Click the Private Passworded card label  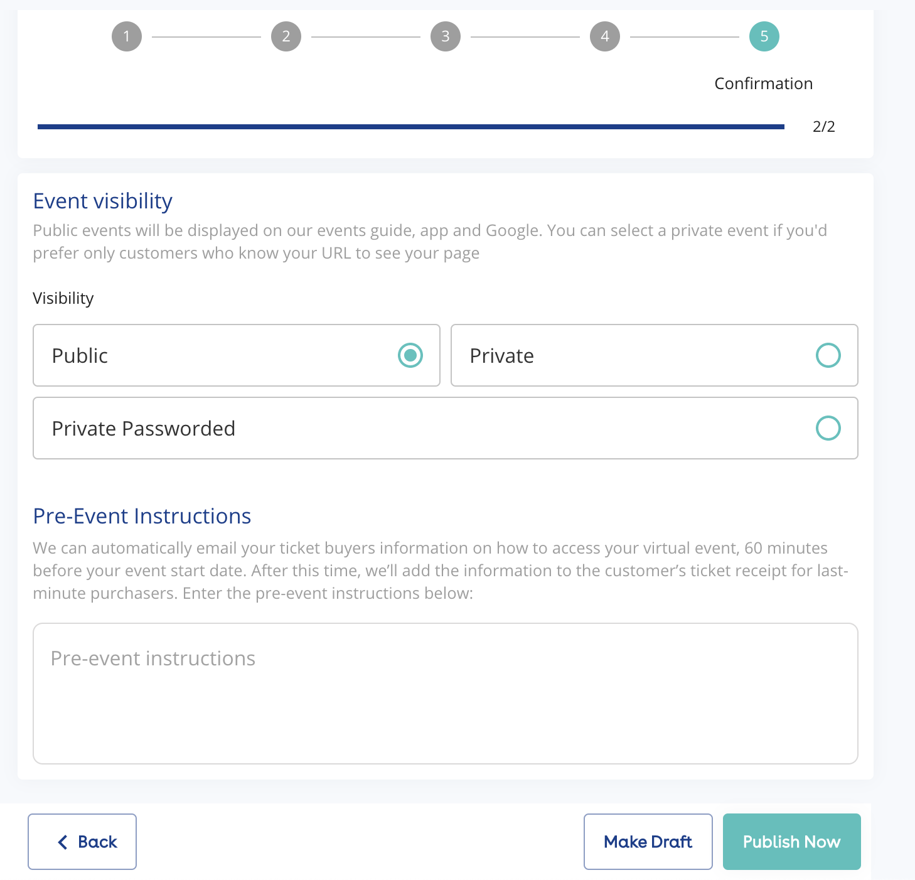[144, 429]
